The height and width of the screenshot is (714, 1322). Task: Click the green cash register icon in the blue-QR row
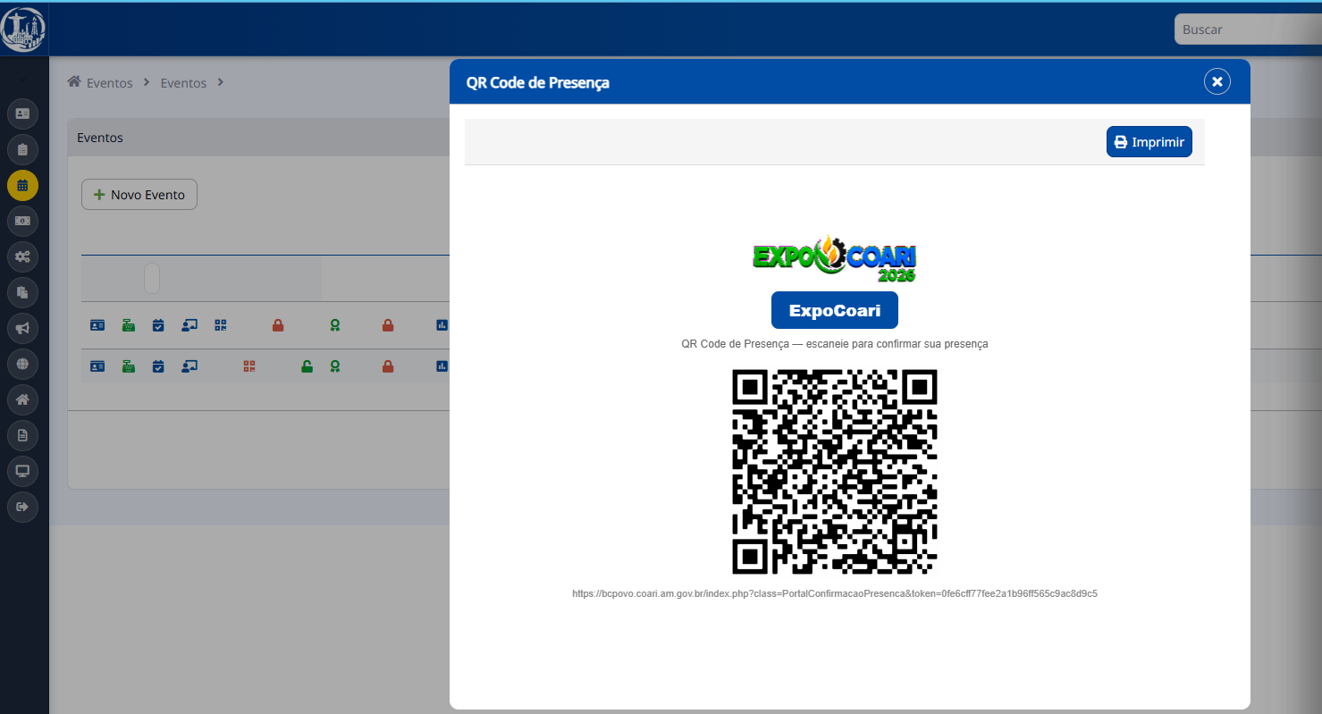(129, 325)
